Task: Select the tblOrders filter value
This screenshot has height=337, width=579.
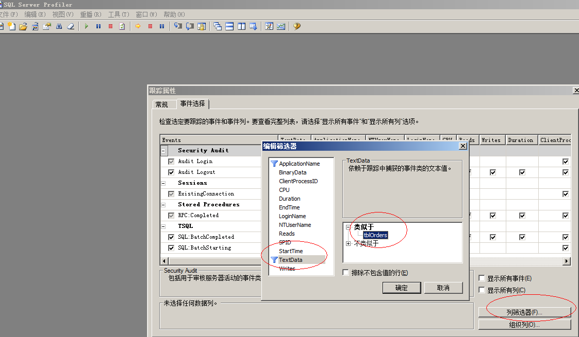Action: tap(375, 235)
